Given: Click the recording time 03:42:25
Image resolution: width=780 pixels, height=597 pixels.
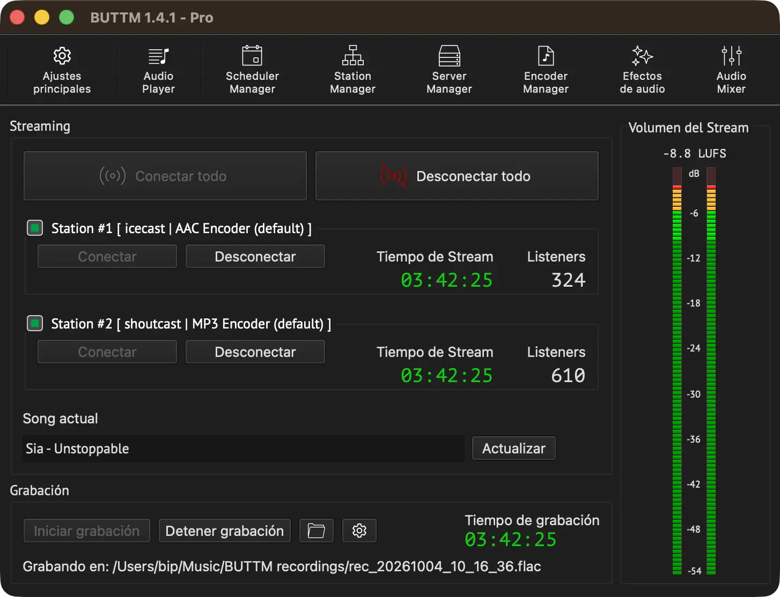Looking at the screenshot, I should [x=511, y=540].
